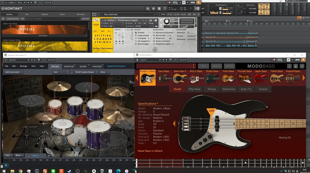This screenshot has height=173, width=310.
Task: Click Kontakt exclamation warning icon
Action: coord(190,8)
